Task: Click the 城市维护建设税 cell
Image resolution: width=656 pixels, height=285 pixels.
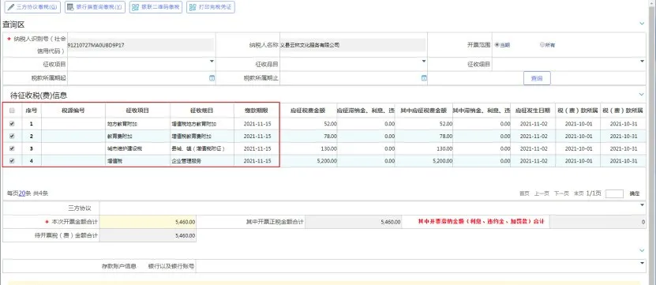Action: click(x=137, y=148)
